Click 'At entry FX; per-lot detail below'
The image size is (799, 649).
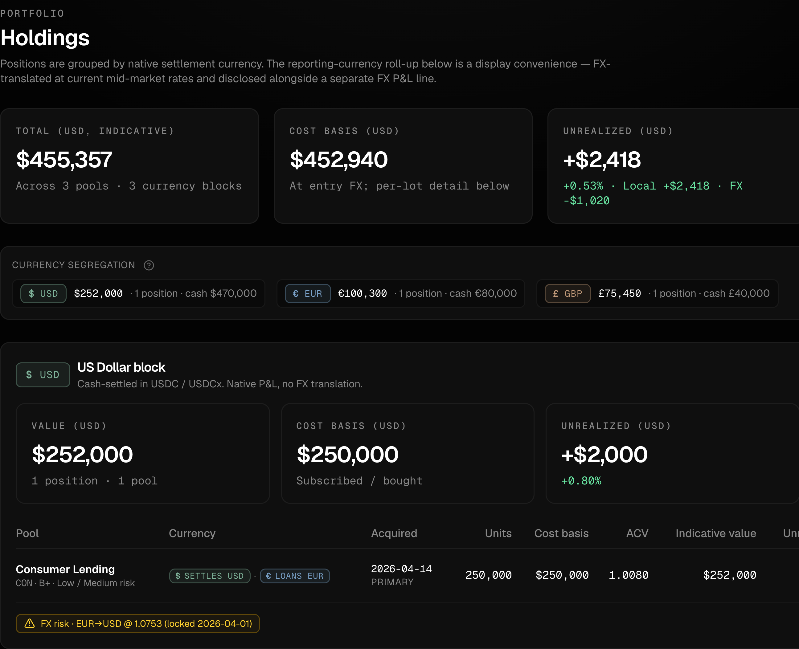399,186
